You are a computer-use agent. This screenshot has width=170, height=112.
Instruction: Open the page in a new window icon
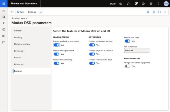[165, 12]
